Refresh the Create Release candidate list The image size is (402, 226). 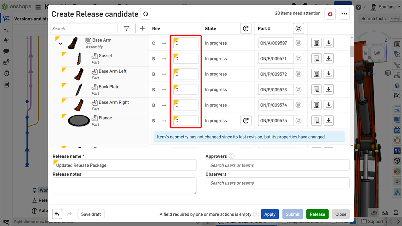click(x=145, y=14)
